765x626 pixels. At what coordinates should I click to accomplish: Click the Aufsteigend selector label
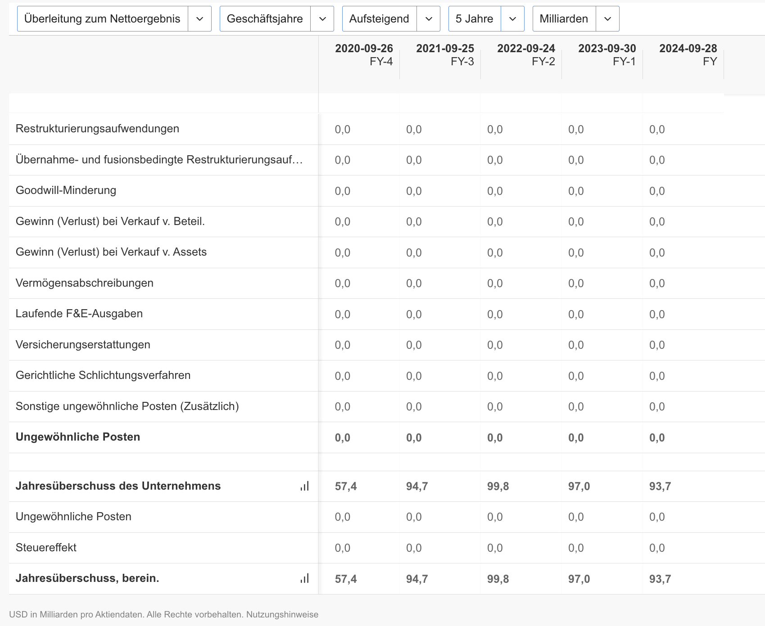point(379,19)
